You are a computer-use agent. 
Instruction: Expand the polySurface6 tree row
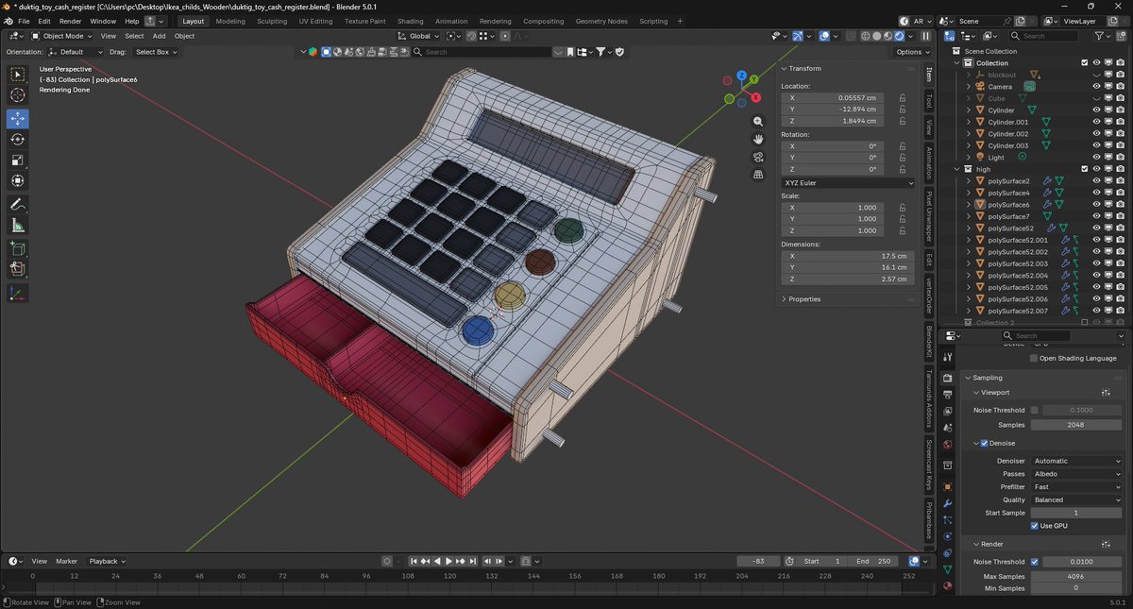coord(969,205)
